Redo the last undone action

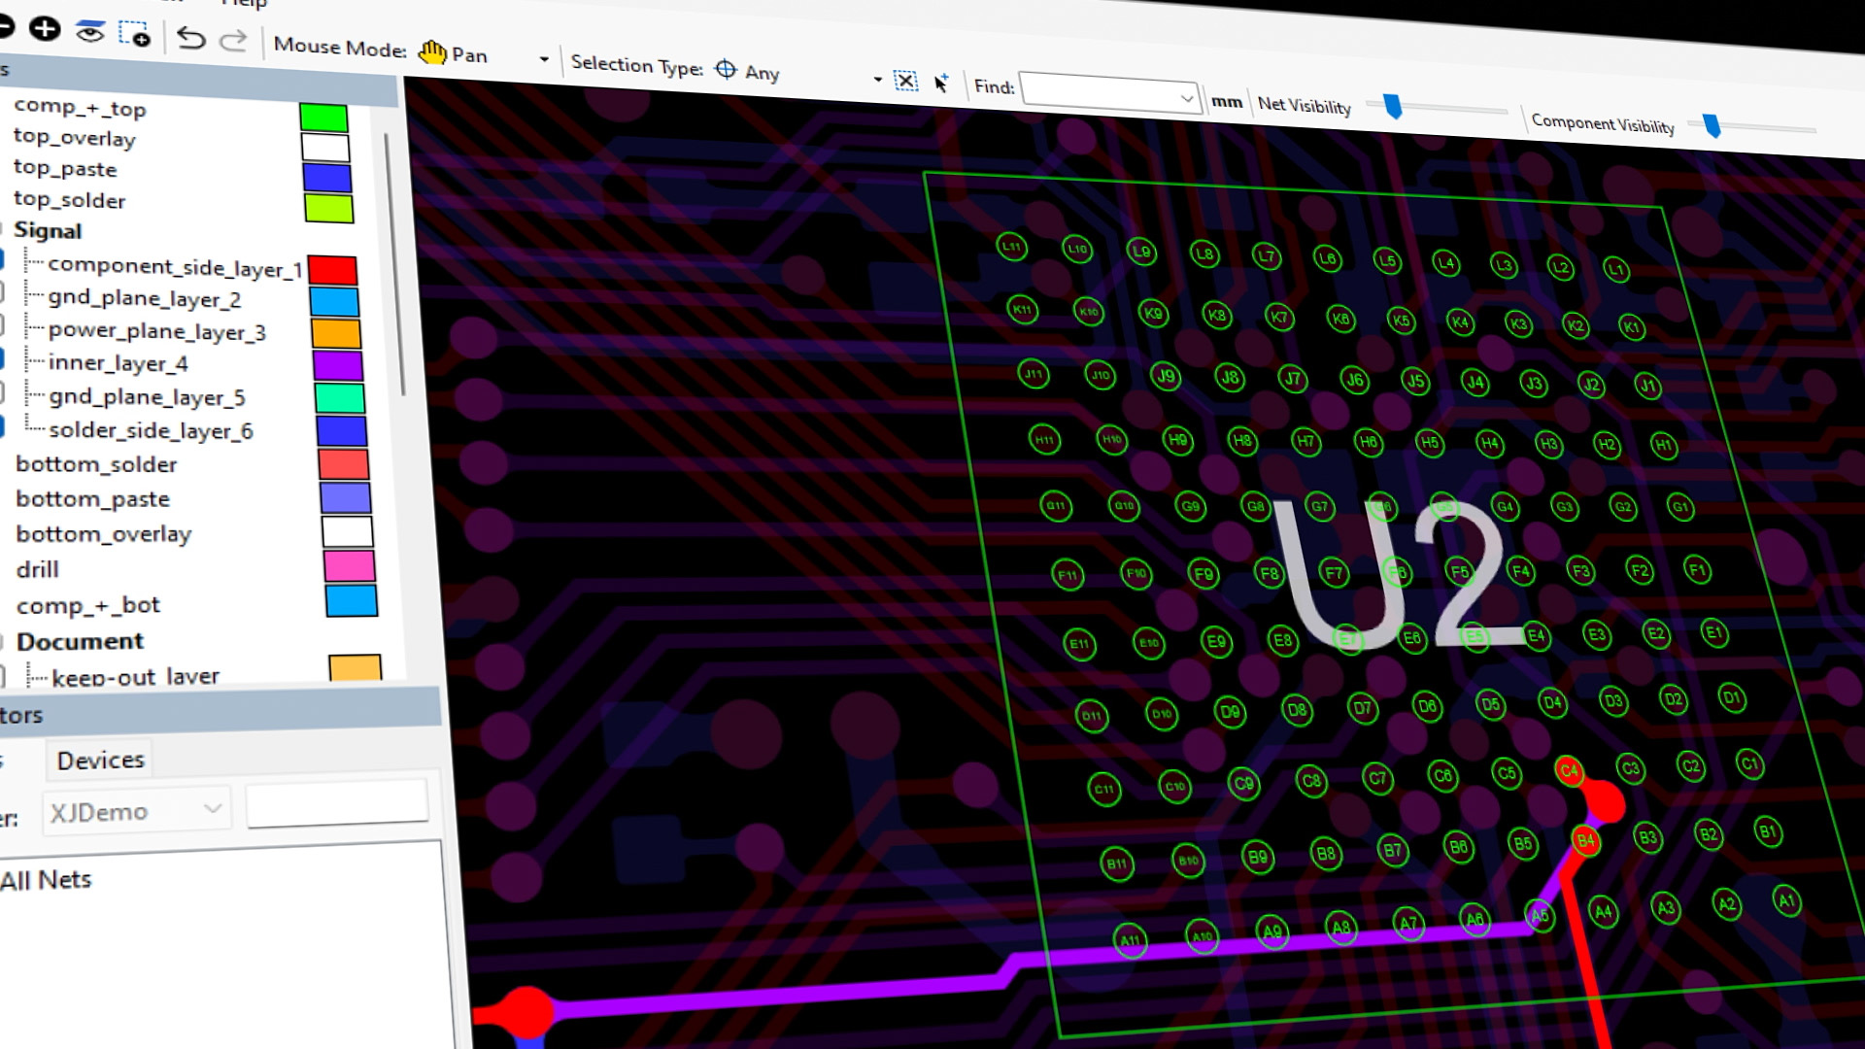pyautogui.click(x=233, y=40)
